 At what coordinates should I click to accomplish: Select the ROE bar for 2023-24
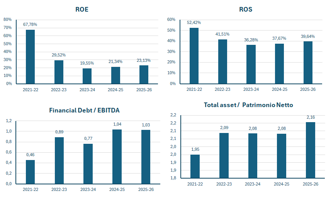[87, 76]
